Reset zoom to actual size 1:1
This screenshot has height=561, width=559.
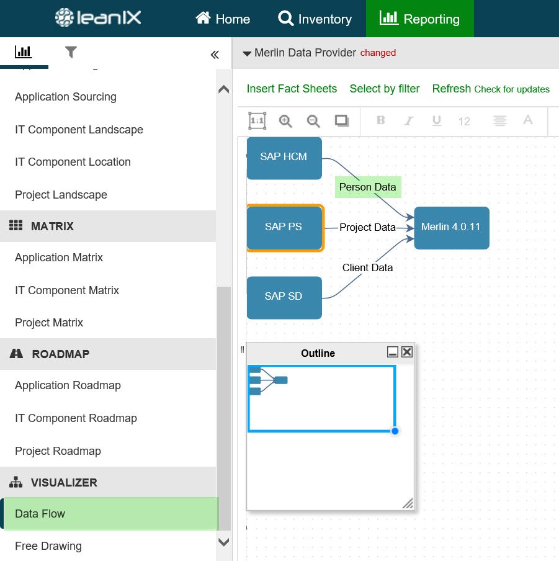pos(257,120)
